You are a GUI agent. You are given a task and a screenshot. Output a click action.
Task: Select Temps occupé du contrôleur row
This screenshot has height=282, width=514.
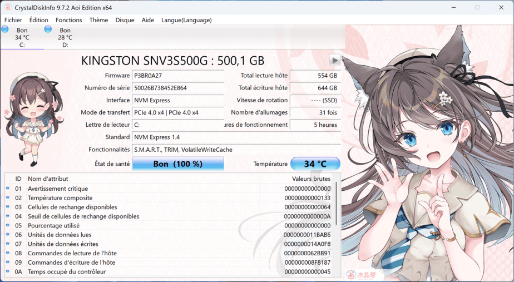(169, 271)
